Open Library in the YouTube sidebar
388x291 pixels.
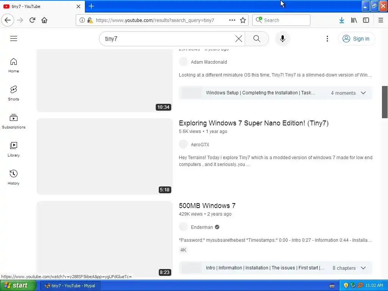(x=14, y=149)
